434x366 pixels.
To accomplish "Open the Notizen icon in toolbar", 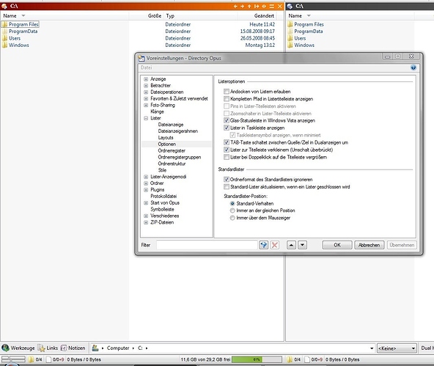I will [x=64, y=348].
